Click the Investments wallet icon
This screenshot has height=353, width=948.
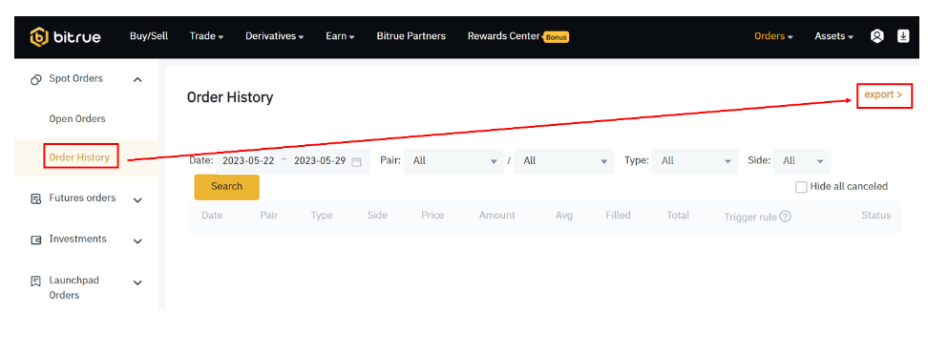point(35,240)
